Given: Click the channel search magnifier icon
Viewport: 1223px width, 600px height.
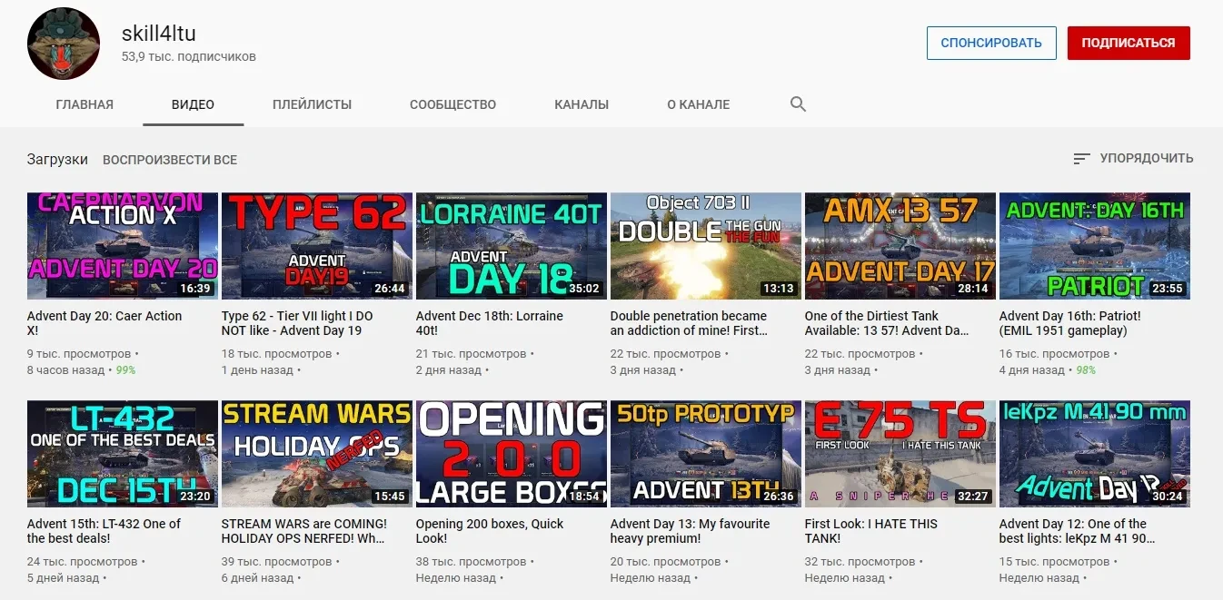Looking at the screenshot, I should [x=798, y=104].
